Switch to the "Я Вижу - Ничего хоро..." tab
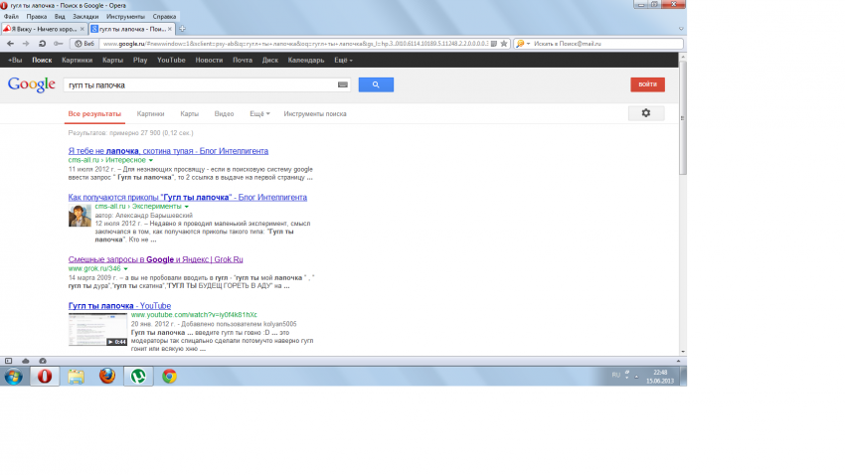This screenshot has width=845, height=475. click(41, 30)
